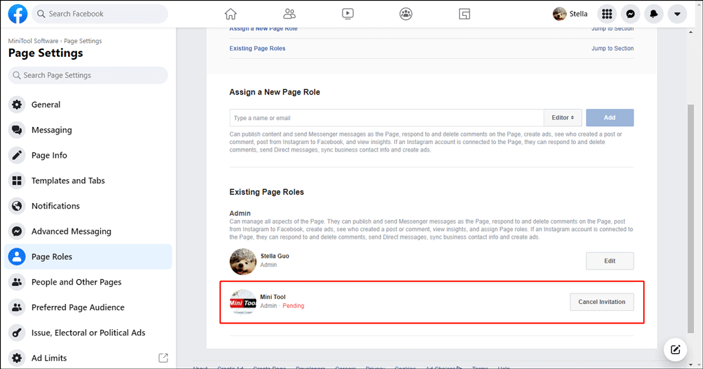Viewport: 703px width, 369px height.
Task: Click Edit button for Stella Guo
Action: point(609,261)
